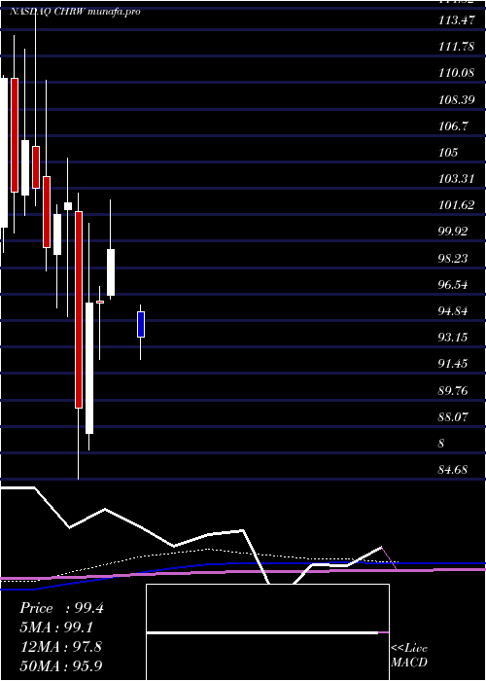
Task: Select the tall red candlestick body
Action: pyautogui.click(x=79, y=309)
